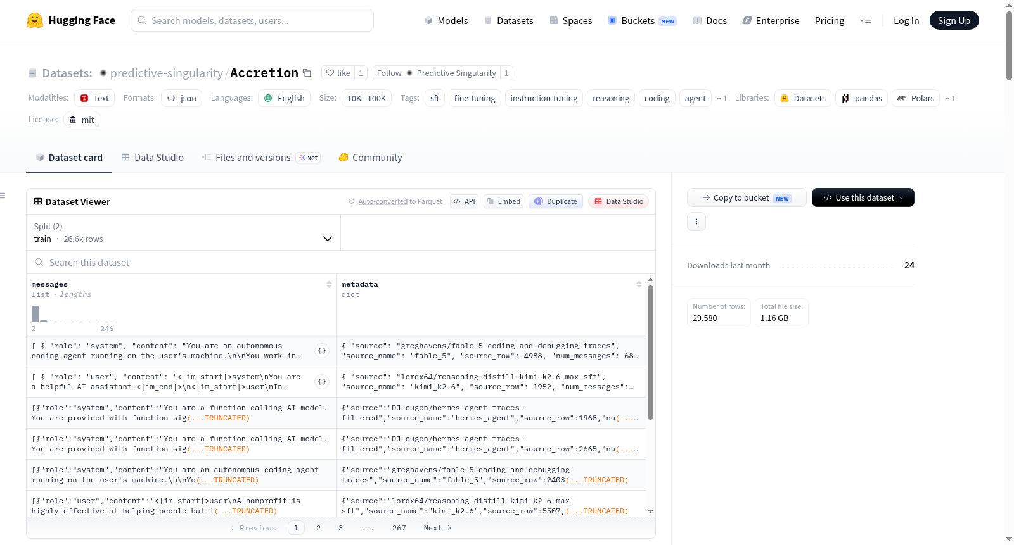This screenshot has height=545, width=1014.
Task: Open Pricing page
Action: (x=830, y=20)
